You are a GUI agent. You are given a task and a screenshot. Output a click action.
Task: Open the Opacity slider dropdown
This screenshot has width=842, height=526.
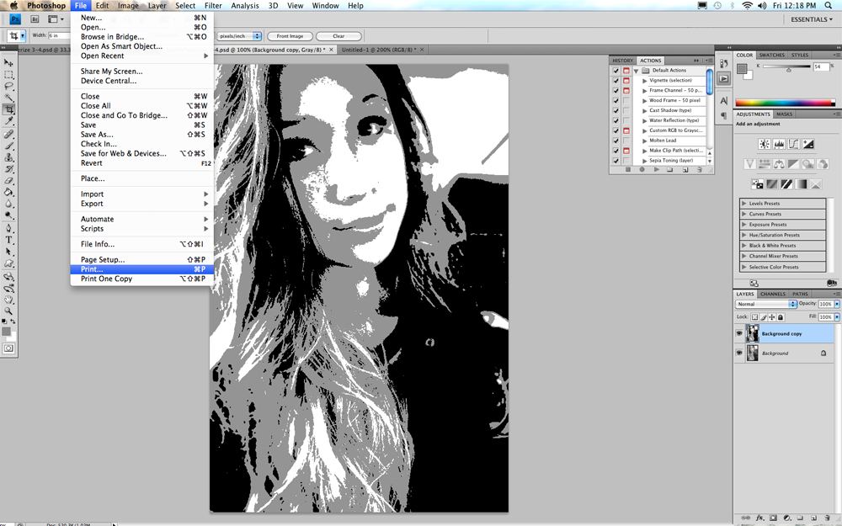point(837,304)
